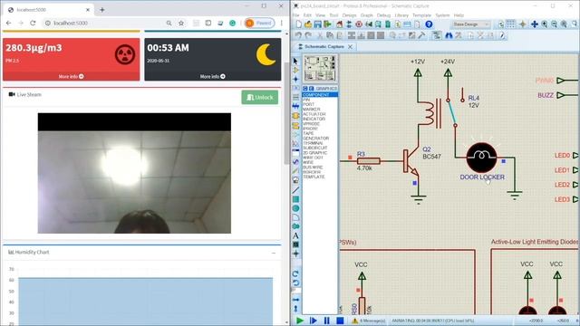Open the Help menu in Proteus
Viewport: 580px width, 326px height.
pyautogui.click(x=459, y=15)
